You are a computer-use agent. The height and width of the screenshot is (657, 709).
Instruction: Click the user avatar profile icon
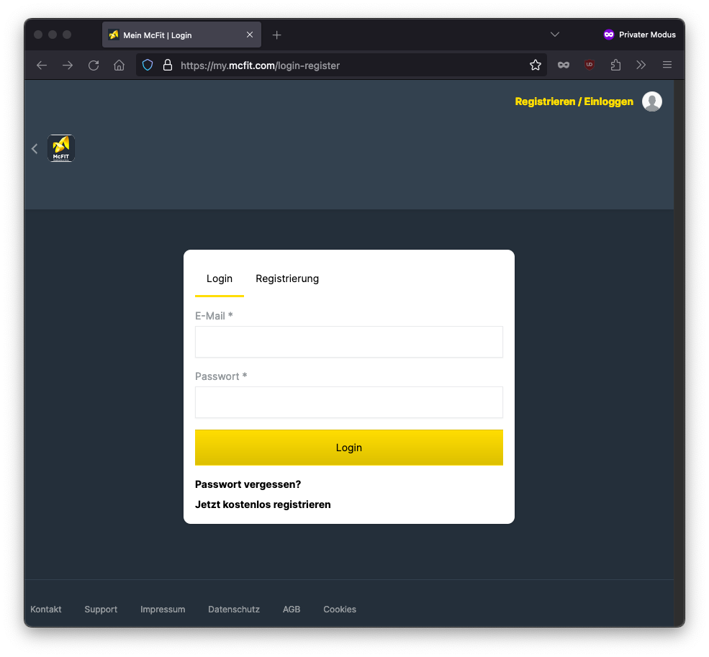pos(651,101)
